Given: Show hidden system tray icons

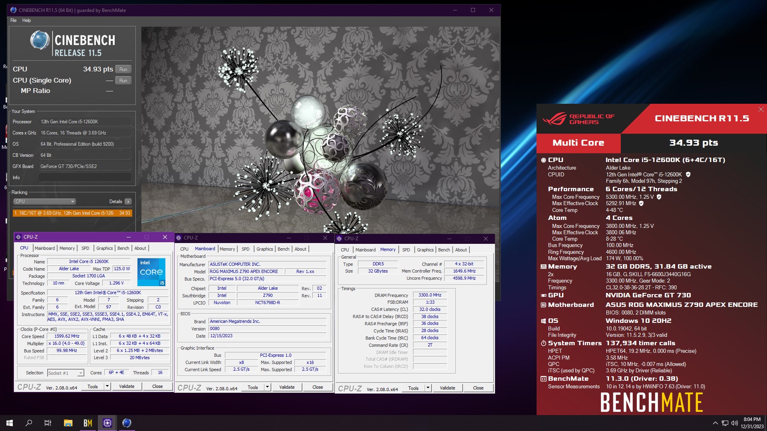Looking at the screenshot, I should click(x=715, y=423).
